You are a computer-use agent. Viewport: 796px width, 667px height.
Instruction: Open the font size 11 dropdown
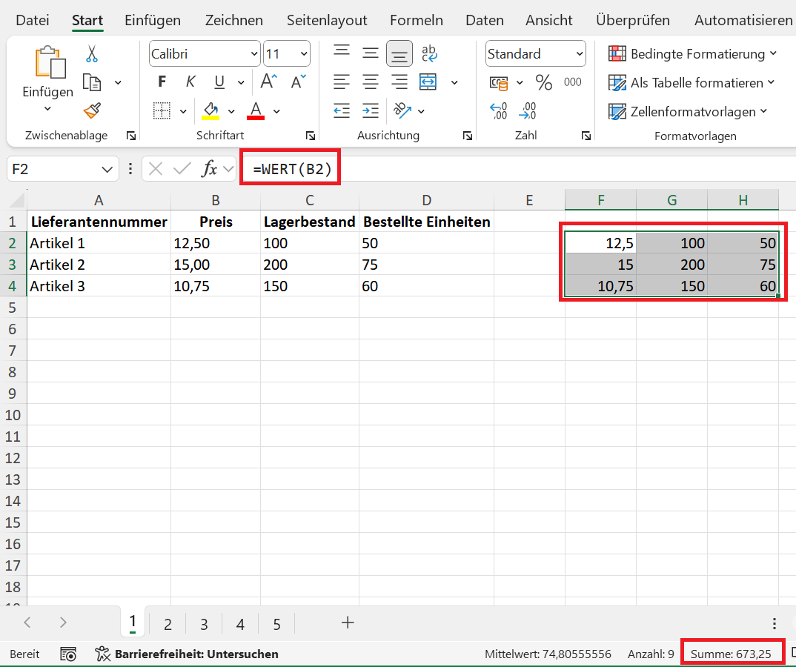click(x=304, y=54)
